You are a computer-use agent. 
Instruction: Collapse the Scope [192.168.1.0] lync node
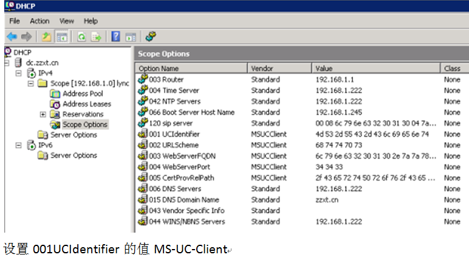pyautogui.click(x=30, y=83)
